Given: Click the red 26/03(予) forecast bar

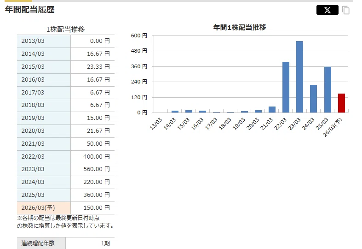Looking at the screenshot, I should tap(341, 103).
